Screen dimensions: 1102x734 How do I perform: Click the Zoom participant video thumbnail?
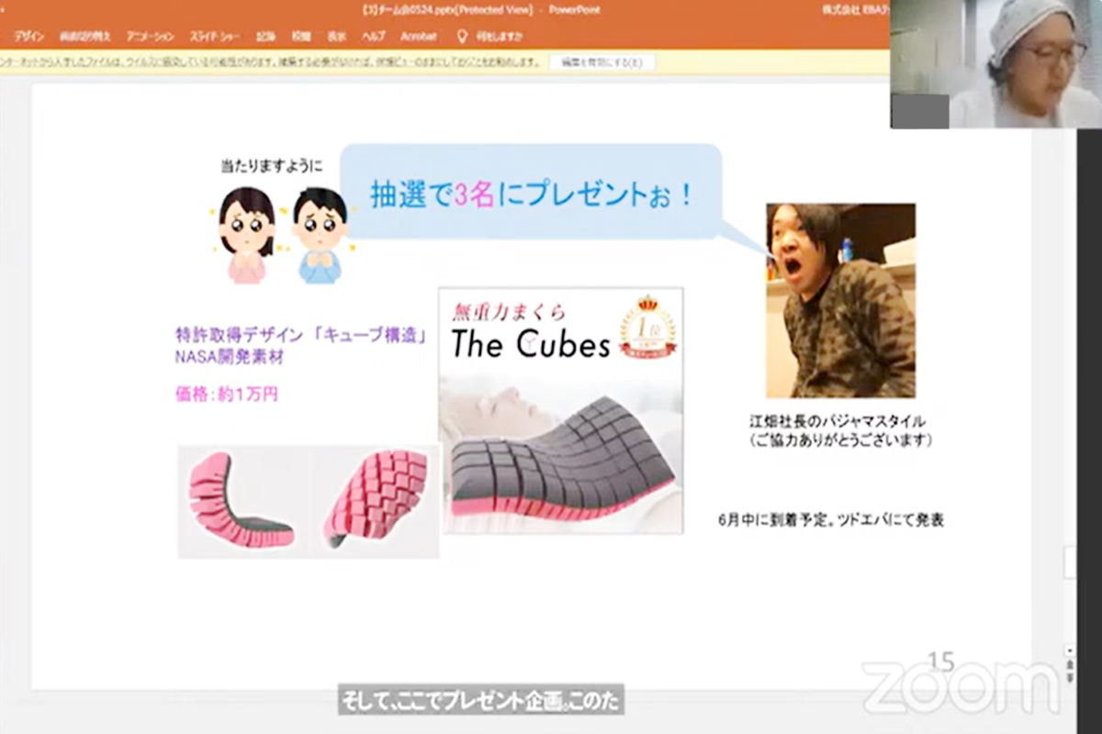click(995, 64)
